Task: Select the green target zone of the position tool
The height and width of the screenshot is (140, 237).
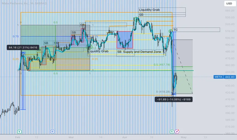Action: click(182, 80)
